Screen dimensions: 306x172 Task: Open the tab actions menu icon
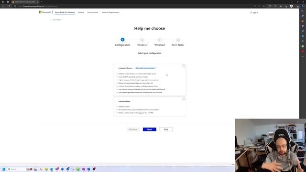[x=8, y=2]
